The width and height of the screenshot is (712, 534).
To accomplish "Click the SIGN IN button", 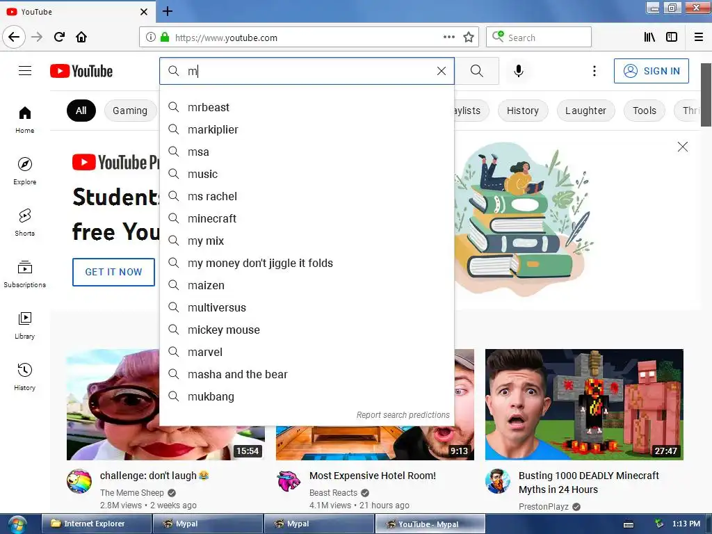I will 651,71.
